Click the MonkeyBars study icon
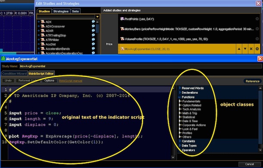 [122, 29]
